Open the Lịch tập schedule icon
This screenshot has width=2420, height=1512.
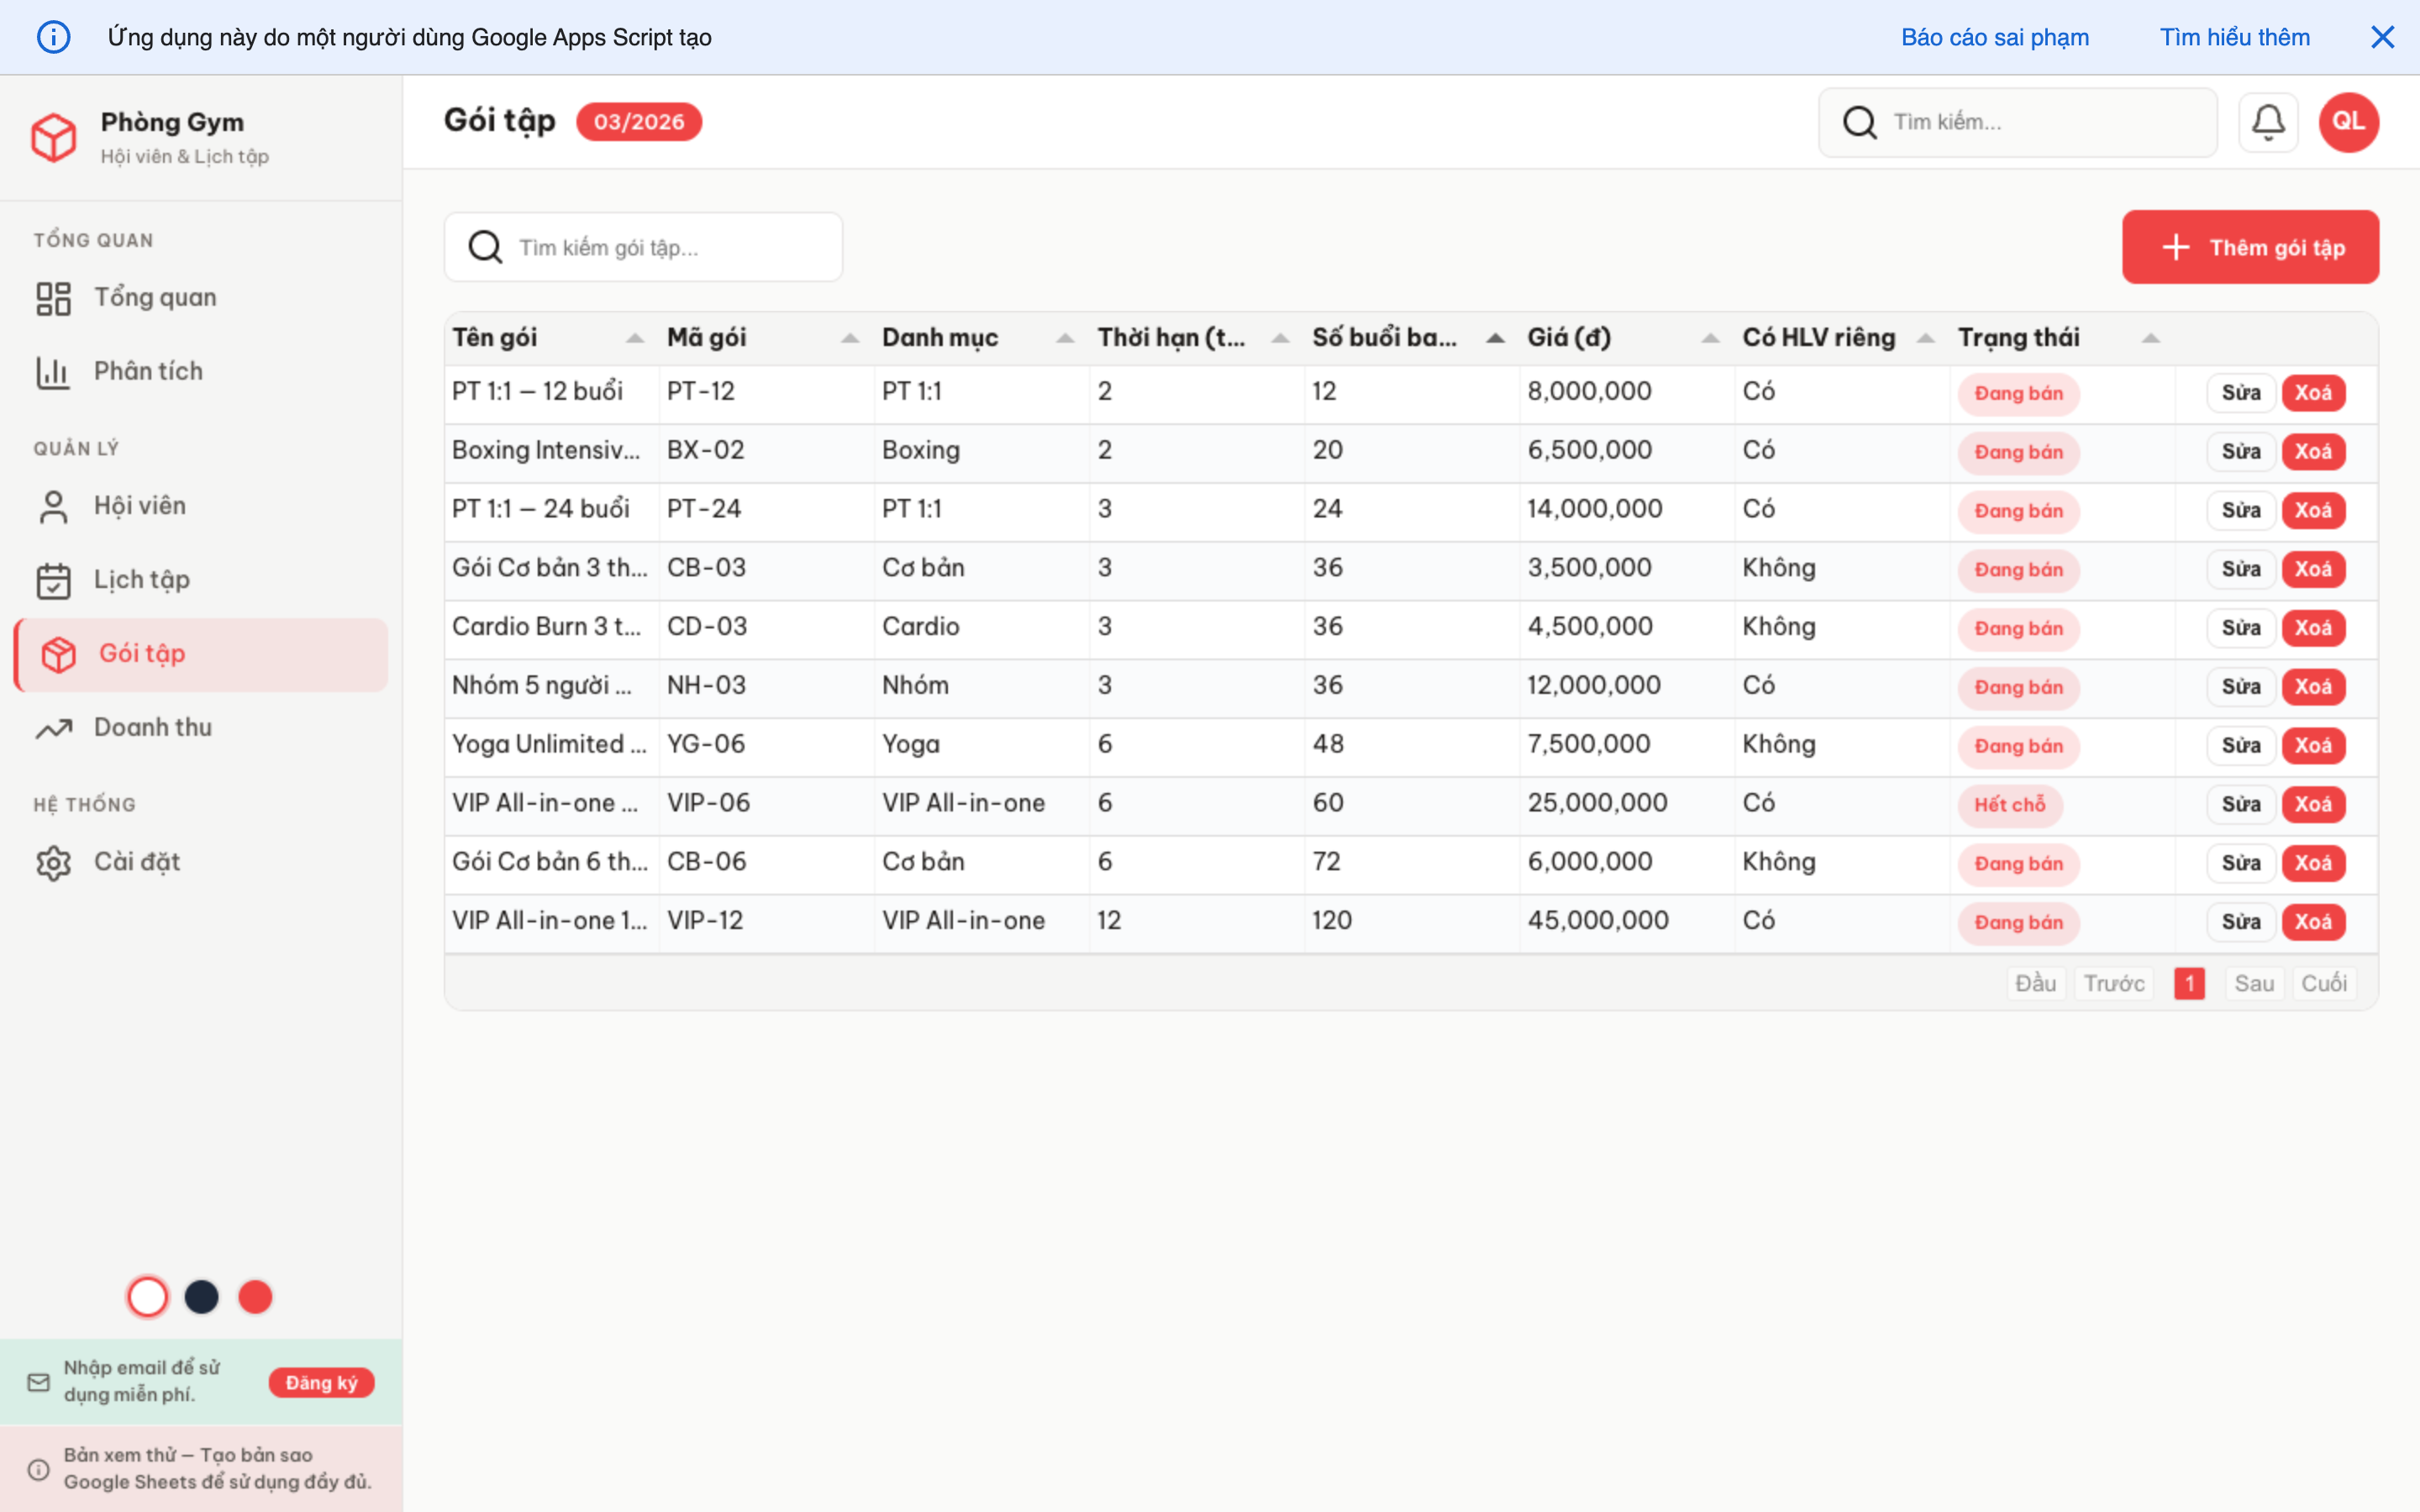coord(54,579)
